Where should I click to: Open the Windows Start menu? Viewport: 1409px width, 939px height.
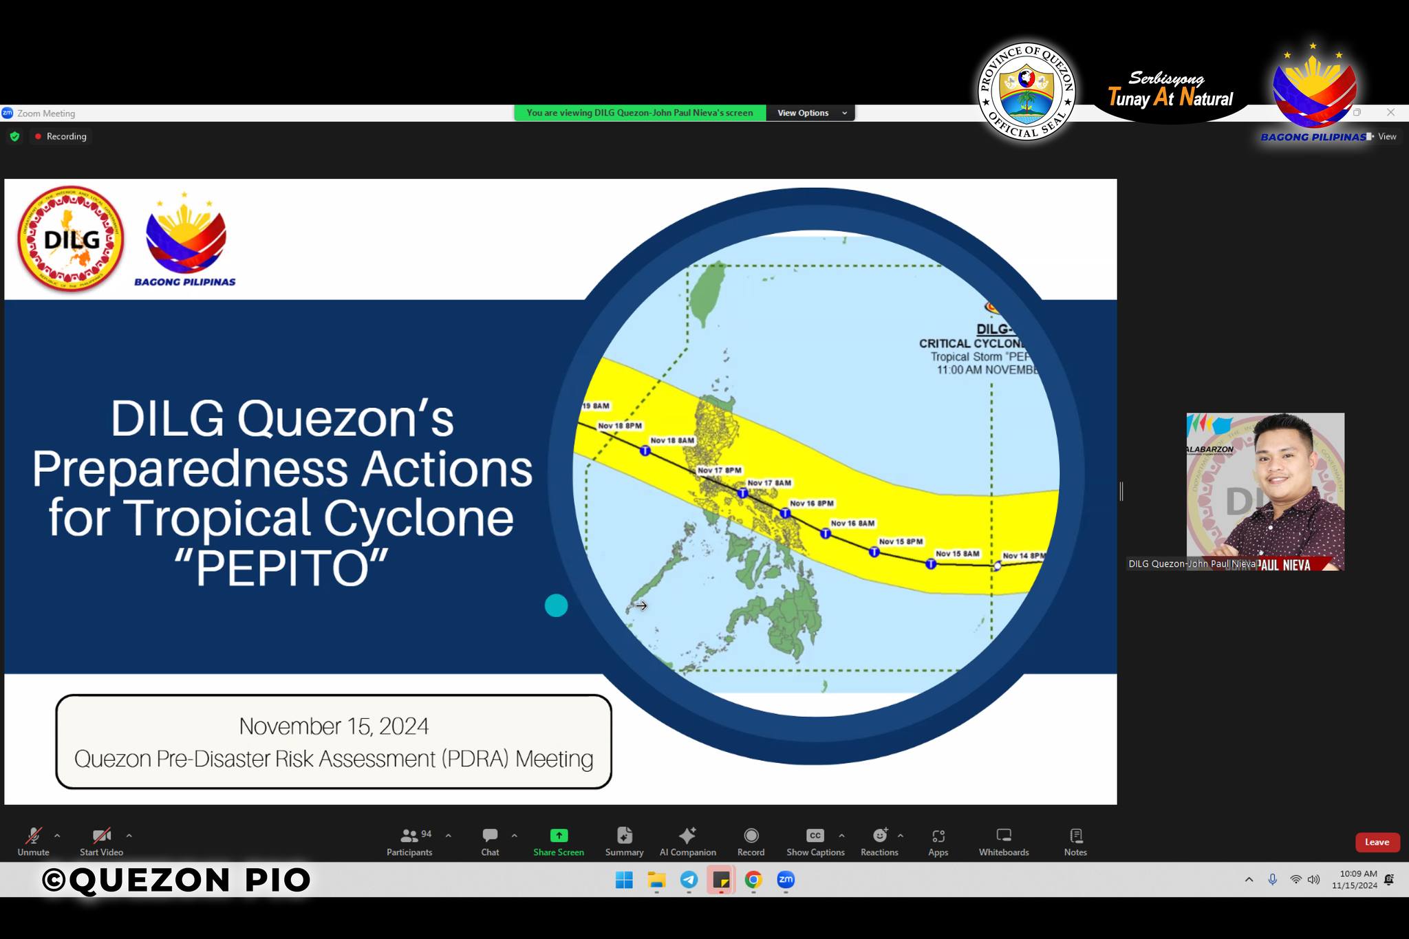624,880
